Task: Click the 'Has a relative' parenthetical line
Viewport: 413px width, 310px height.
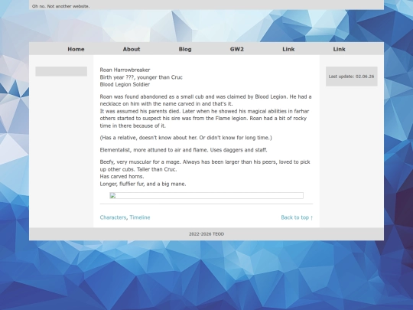Action: 186,138
